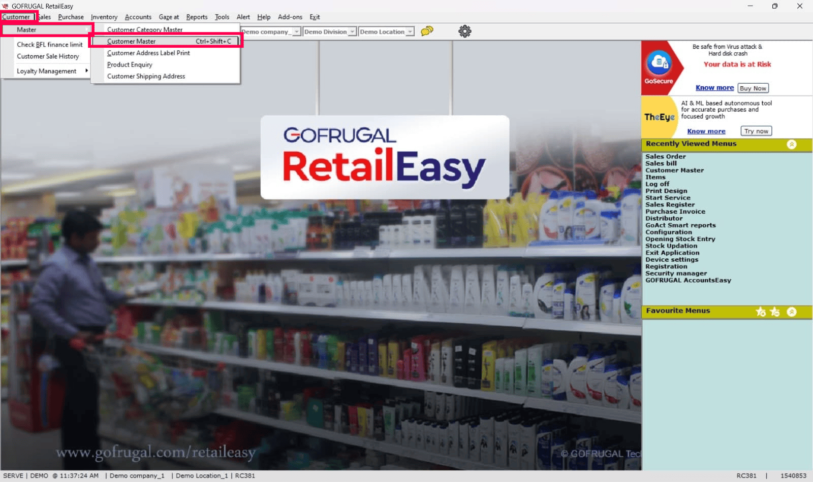813x482 pixels.
Task: Open Configuration from Recently Viewed Menus
Action: pyautogui.click(x=669, y=232)
